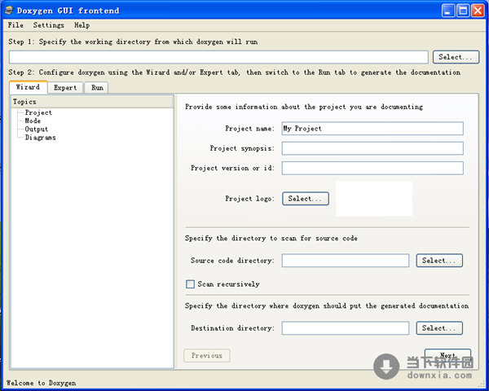Click the Topics column header
The height and width of the screenshot is (391, 489).
point(92,102)
